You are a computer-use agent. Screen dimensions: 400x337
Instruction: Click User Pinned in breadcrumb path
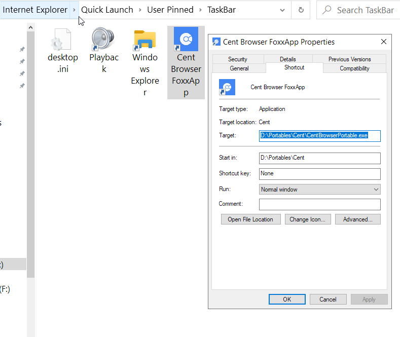[x=170, y=10]
